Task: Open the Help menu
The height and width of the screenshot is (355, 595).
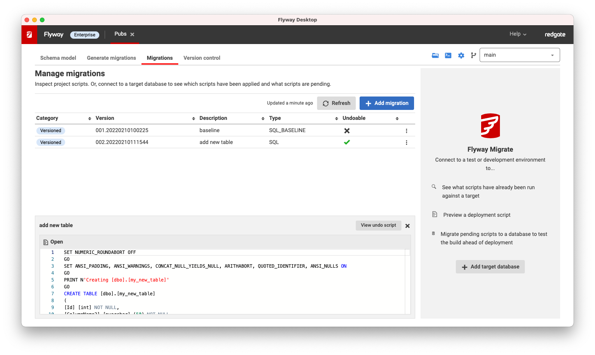Action: pos(518,34)
